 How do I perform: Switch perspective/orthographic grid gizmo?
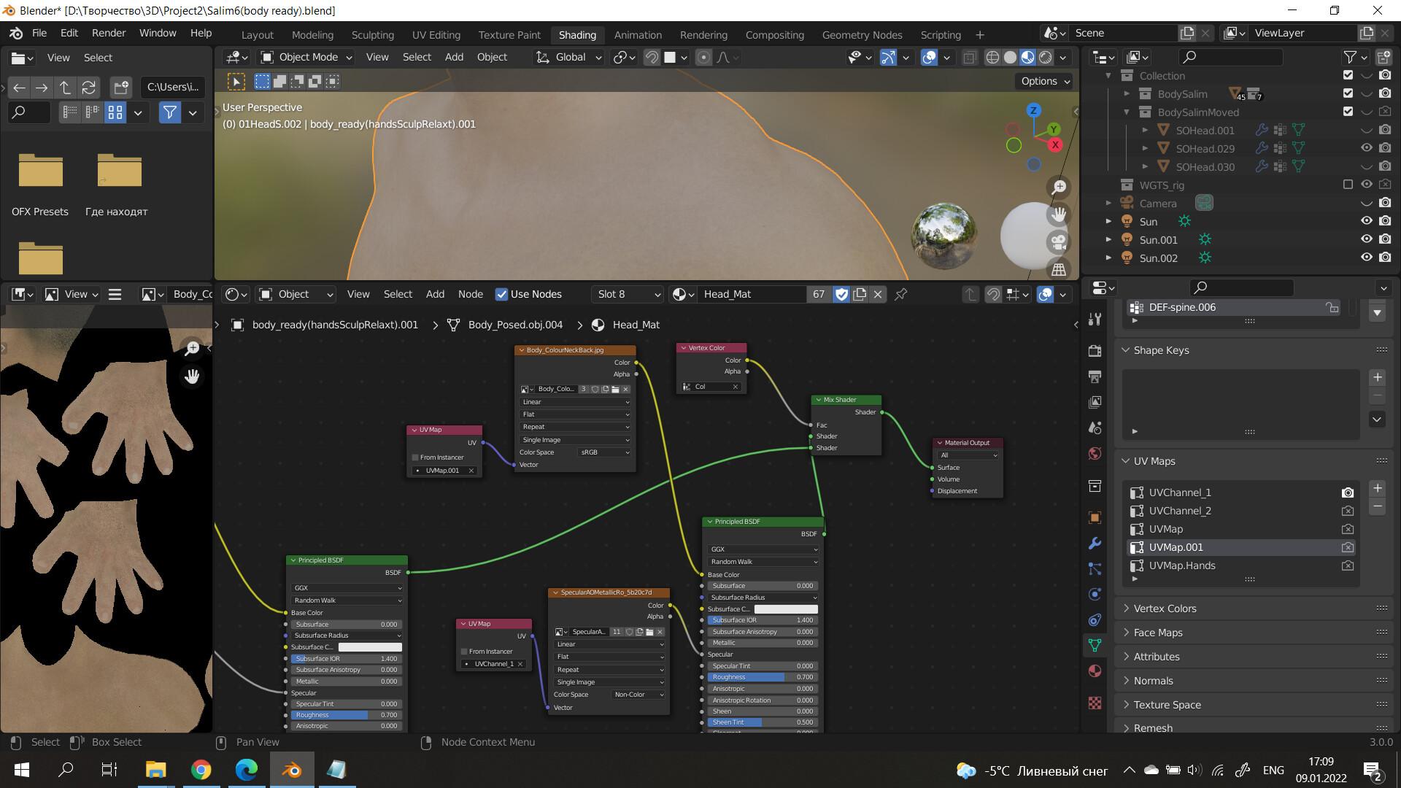click(1059, 269)
